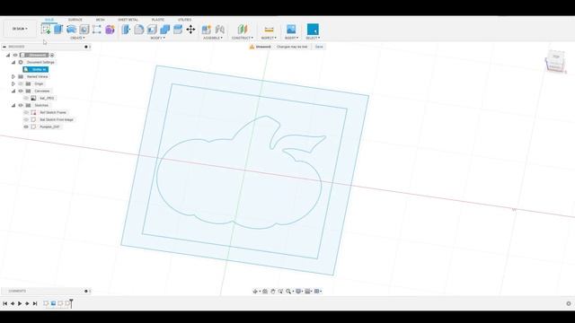Select the Shell tool

[152, 30]
